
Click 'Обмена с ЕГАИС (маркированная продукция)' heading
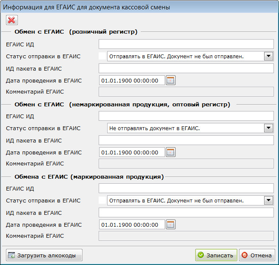tap(89, 177)
